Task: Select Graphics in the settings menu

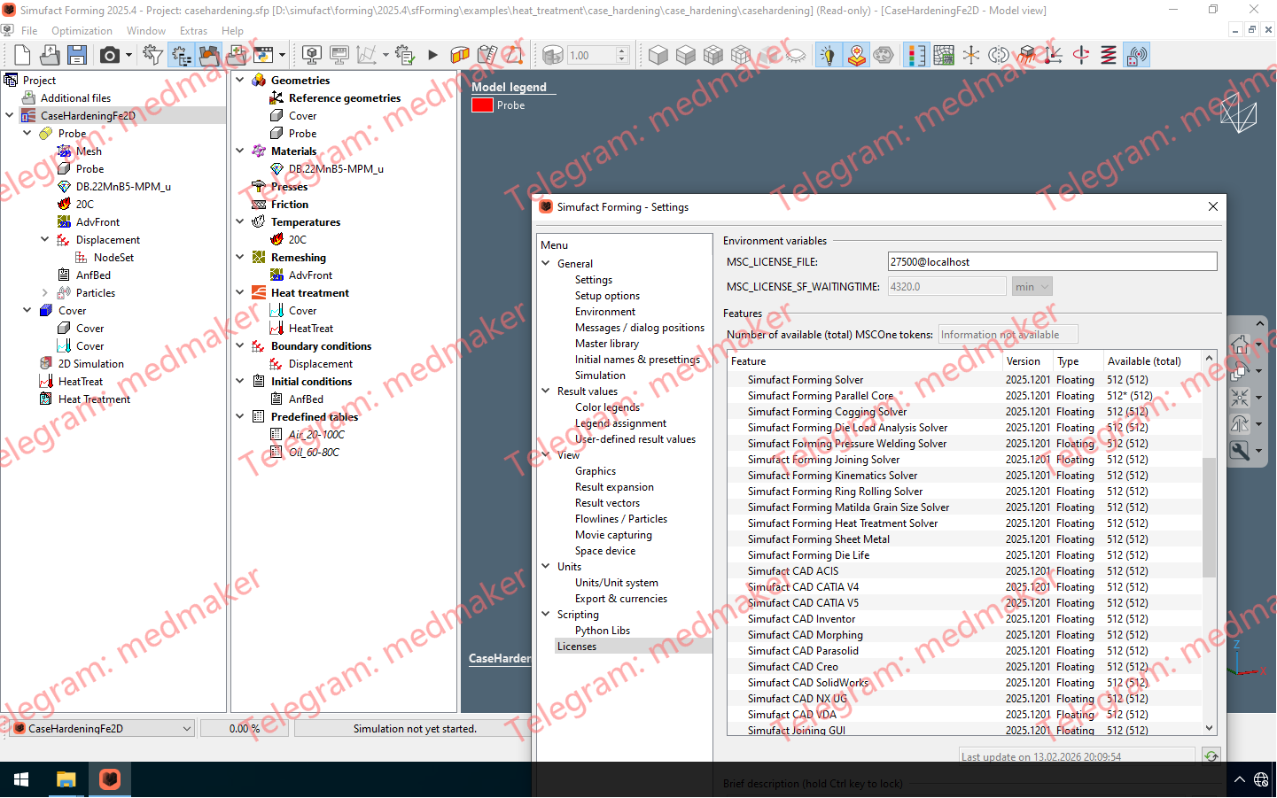Action: pos(595,471)
